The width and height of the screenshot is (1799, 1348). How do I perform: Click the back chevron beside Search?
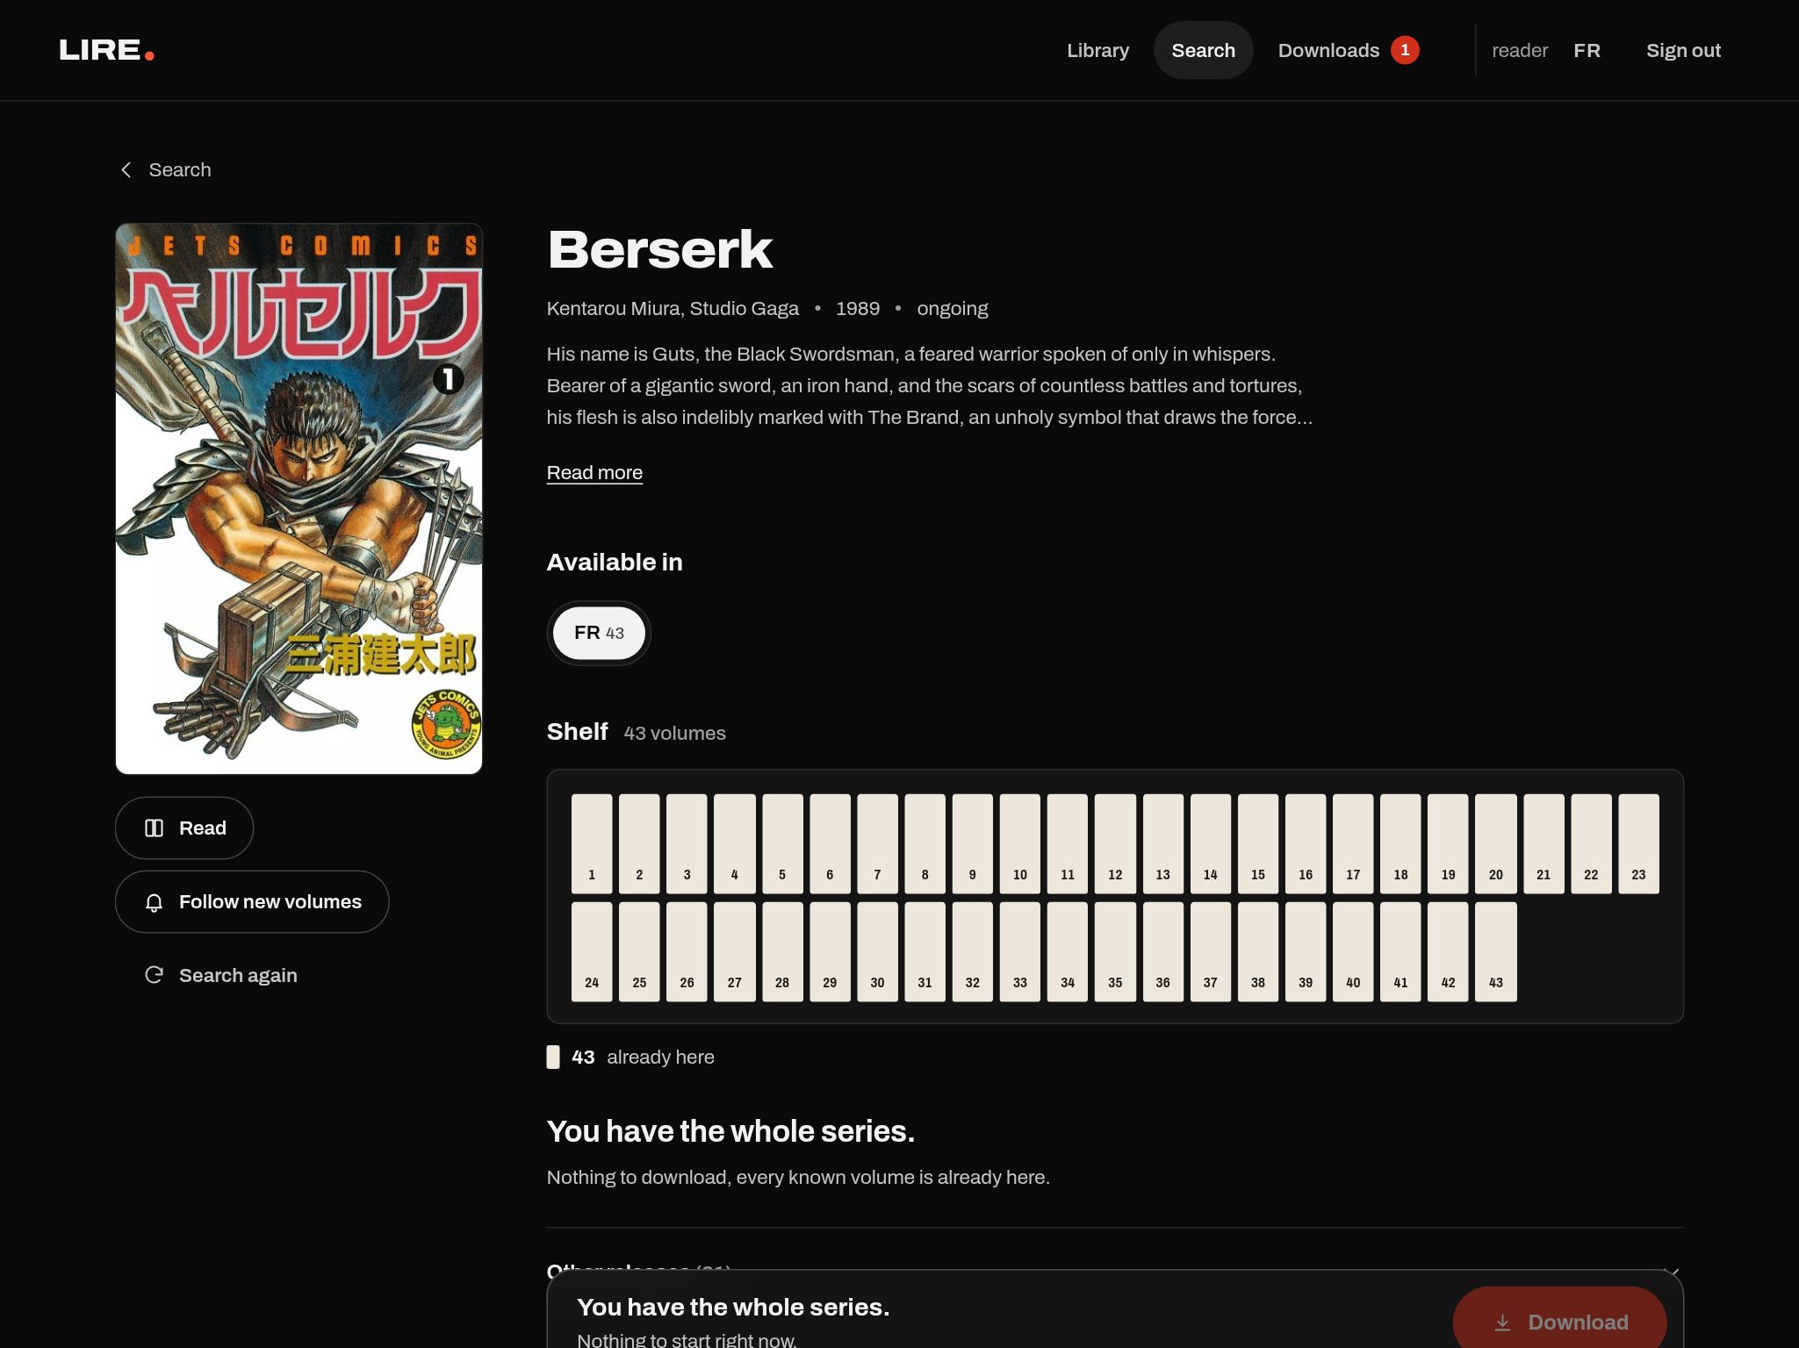(x=126, y=169)
